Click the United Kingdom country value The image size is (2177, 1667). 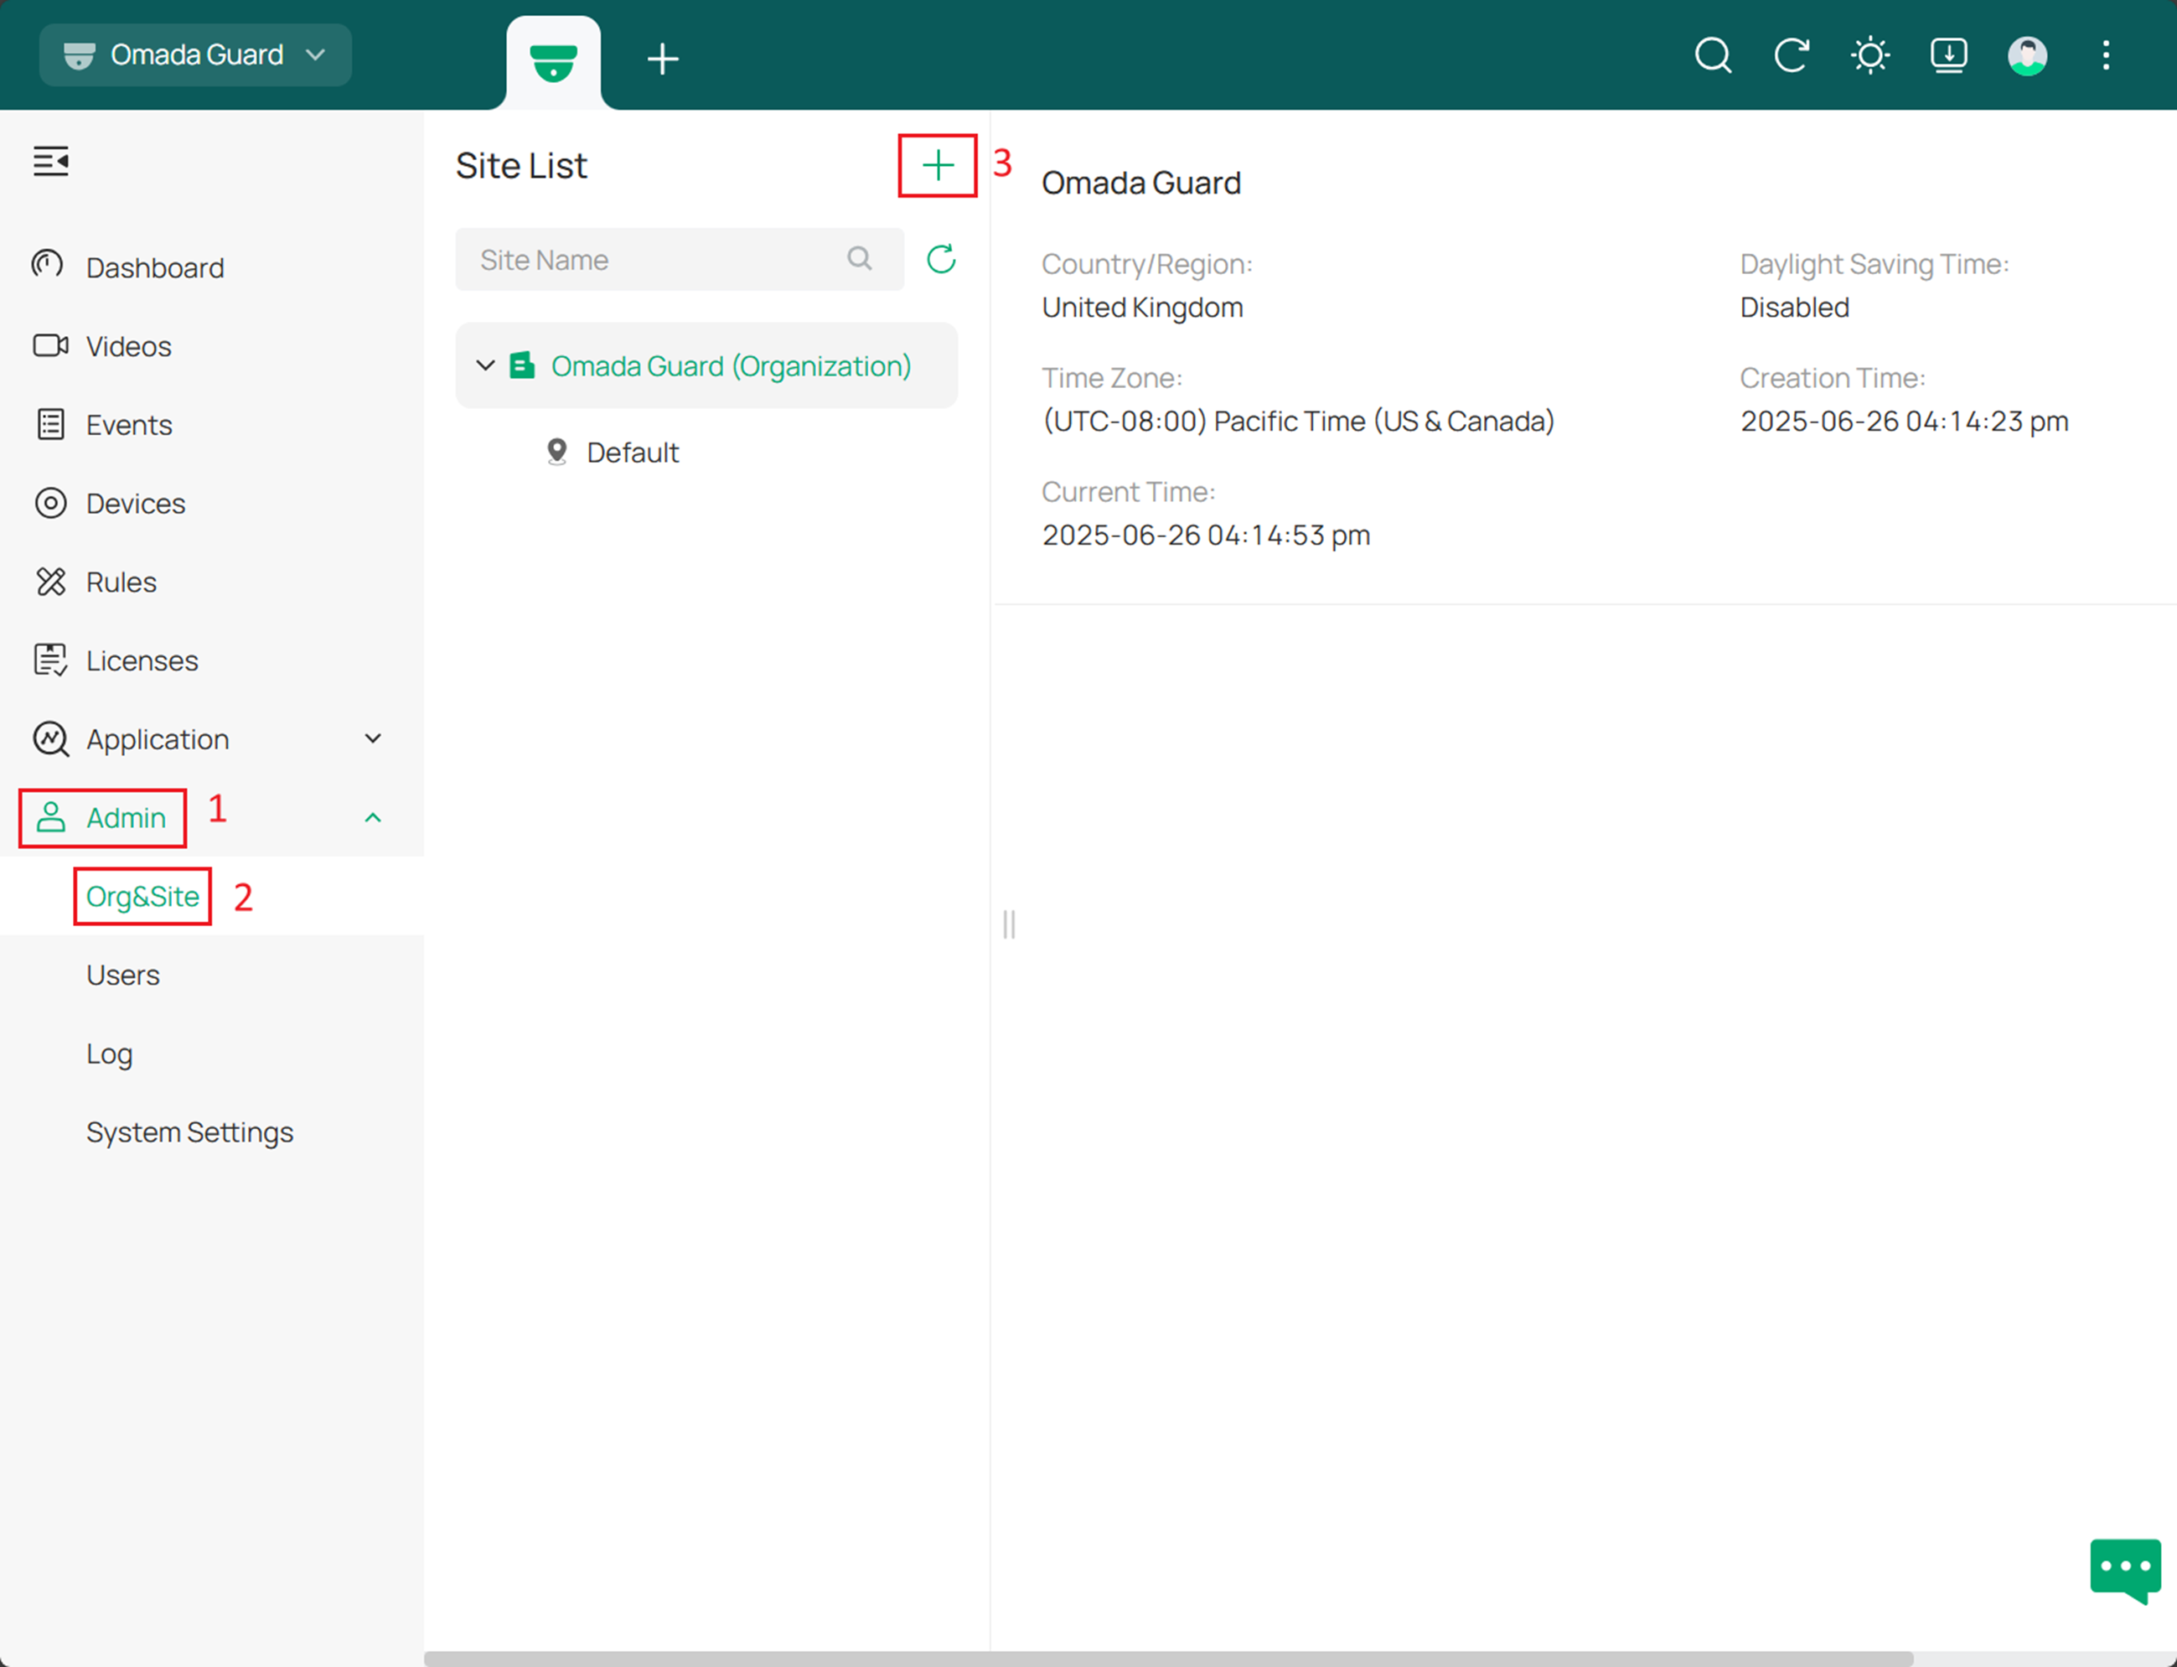click(x=1143, y=308)
